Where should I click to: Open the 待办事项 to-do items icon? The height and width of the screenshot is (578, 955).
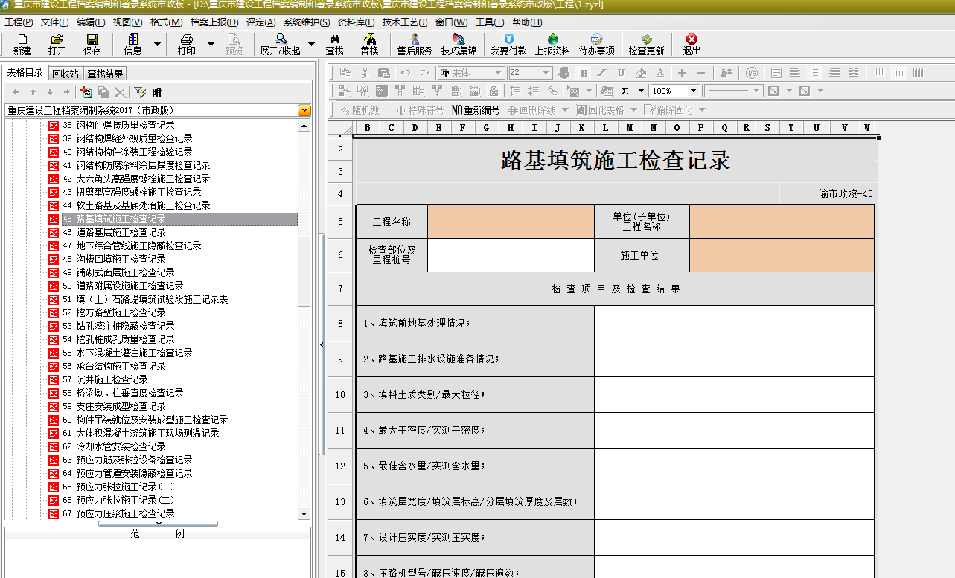pos(596,44)
